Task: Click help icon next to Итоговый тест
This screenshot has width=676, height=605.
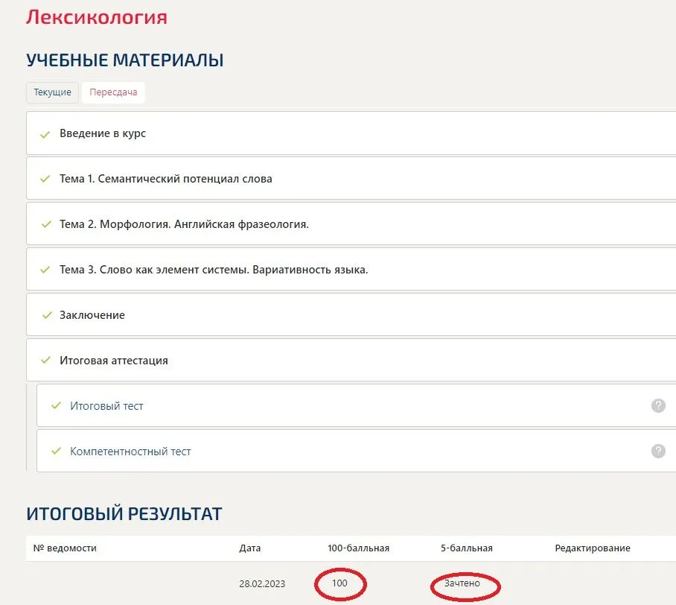Action: point(658,406)
